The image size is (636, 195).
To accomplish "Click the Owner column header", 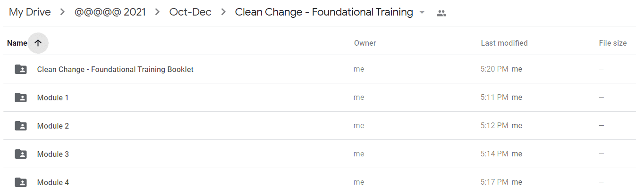I will coord(365,43).
